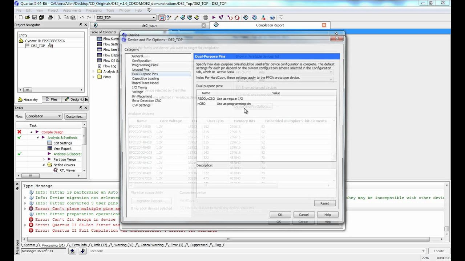Click the Open file folder icon

(x=27, y=17)
